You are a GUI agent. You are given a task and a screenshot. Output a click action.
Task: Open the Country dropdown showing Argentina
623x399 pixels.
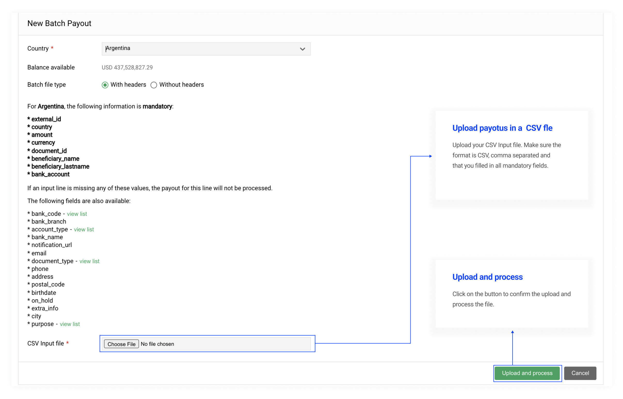point(202,49)
